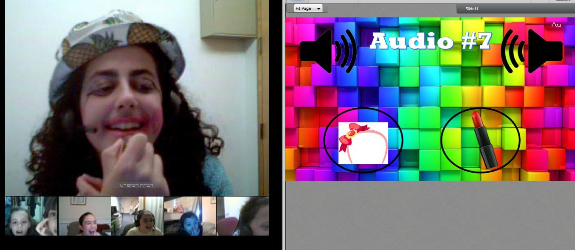
Task: Choose the circled red lipstick picture
Action: pyautogui.click(x=481, y=140)
